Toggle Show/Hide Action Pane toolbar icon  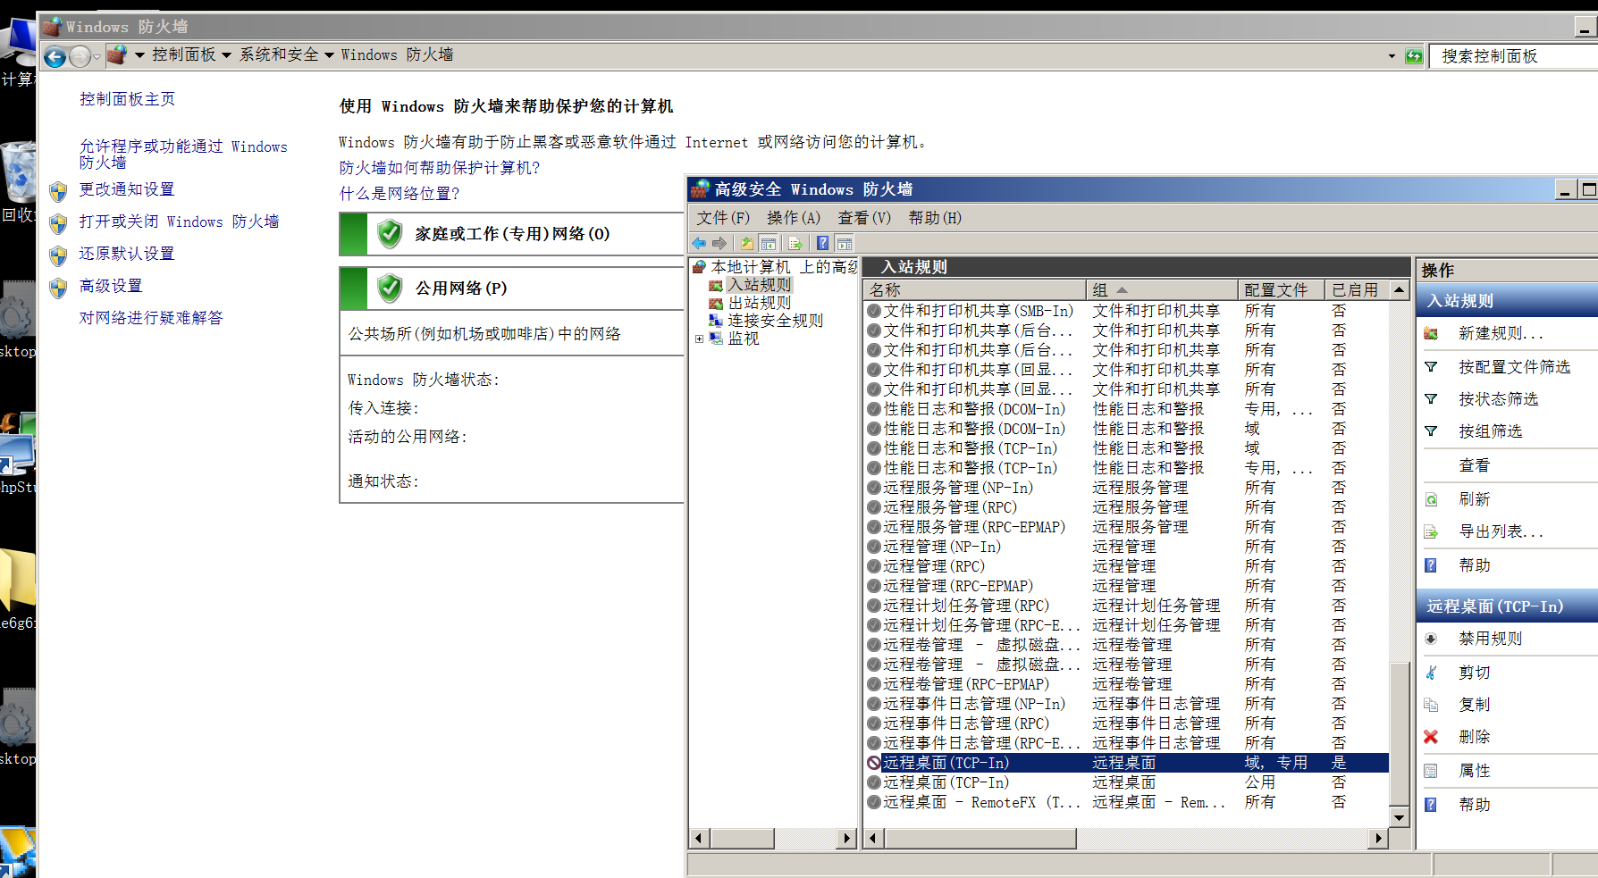coord(845,243)
